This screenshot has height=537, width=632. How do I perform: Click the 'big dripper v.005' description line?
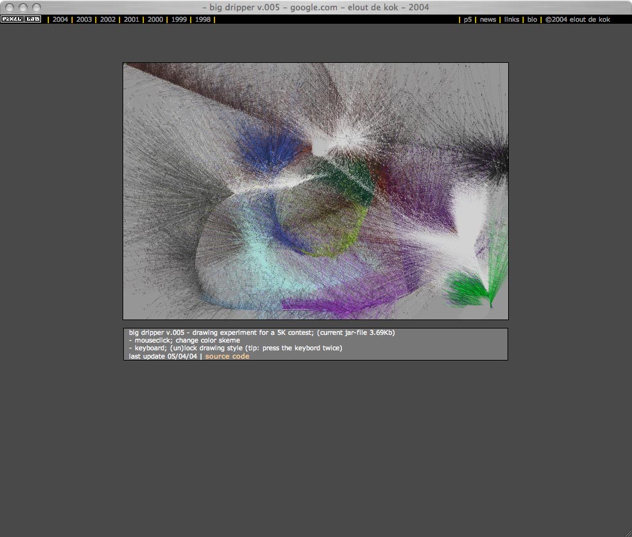tap(262, 332)
